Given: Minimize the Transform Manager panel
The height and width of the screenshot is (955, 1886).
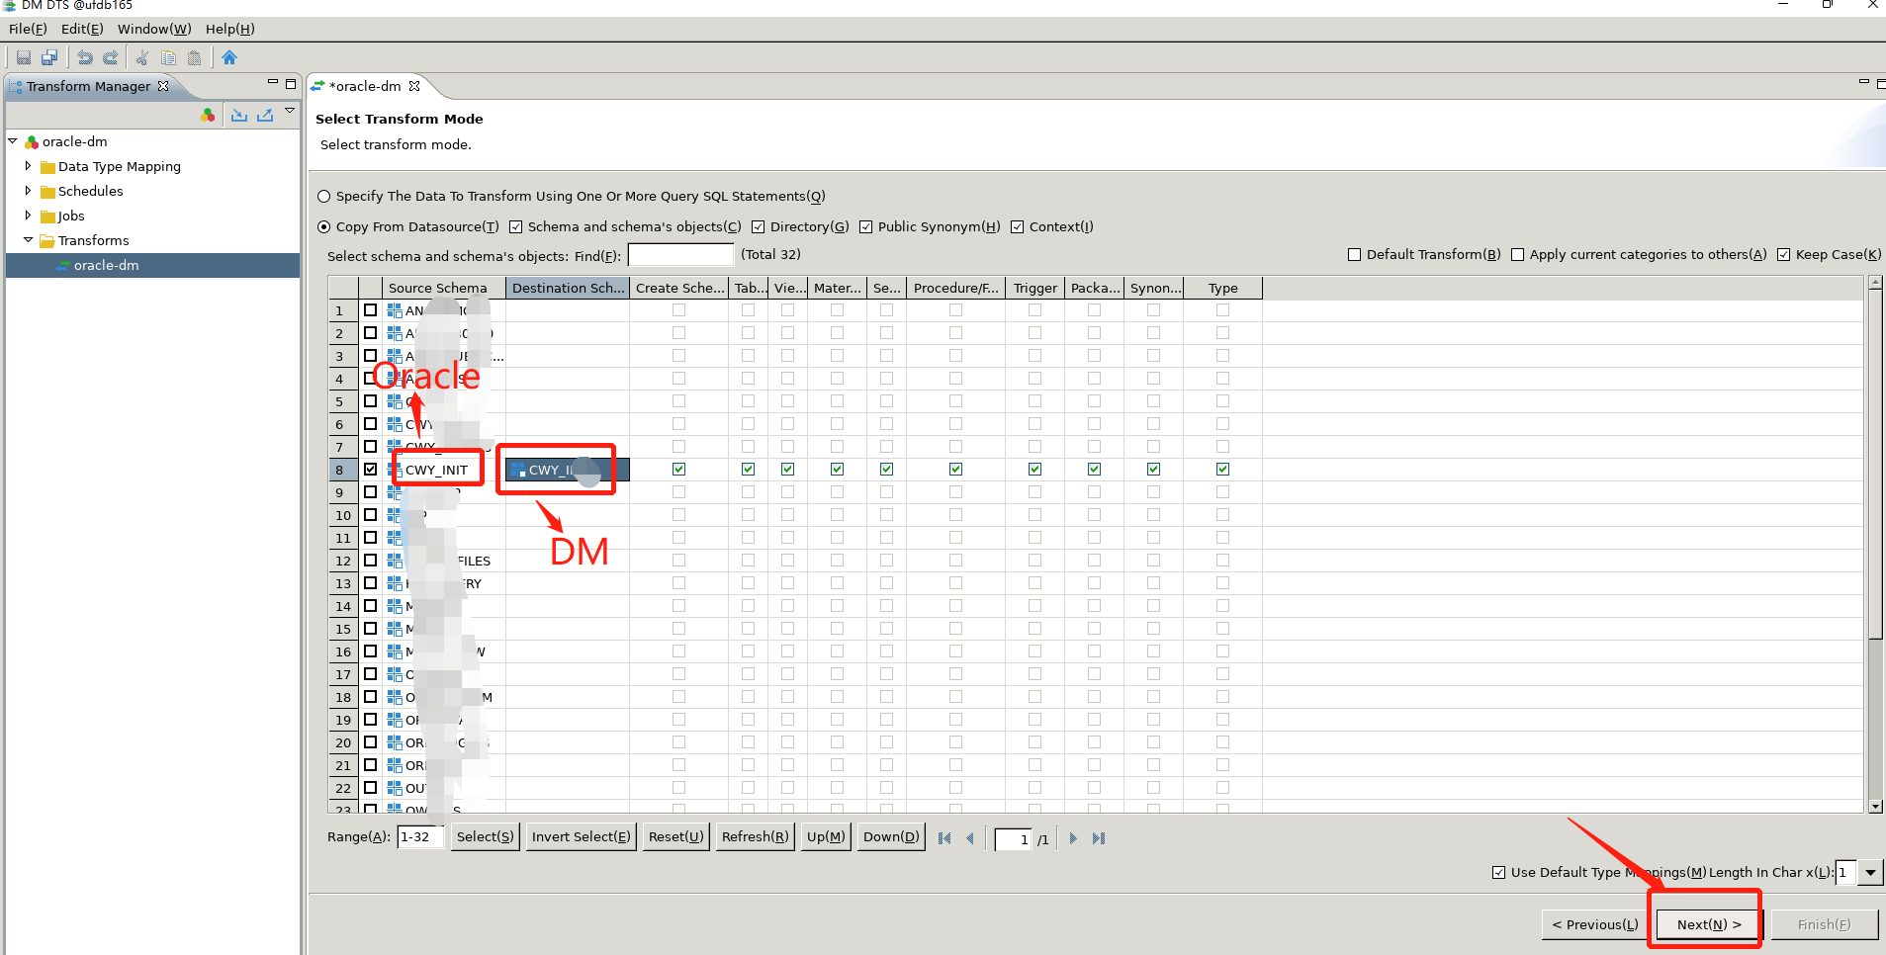Looking at the screenshot, I should pyautogui.click(x=273, y=82).
